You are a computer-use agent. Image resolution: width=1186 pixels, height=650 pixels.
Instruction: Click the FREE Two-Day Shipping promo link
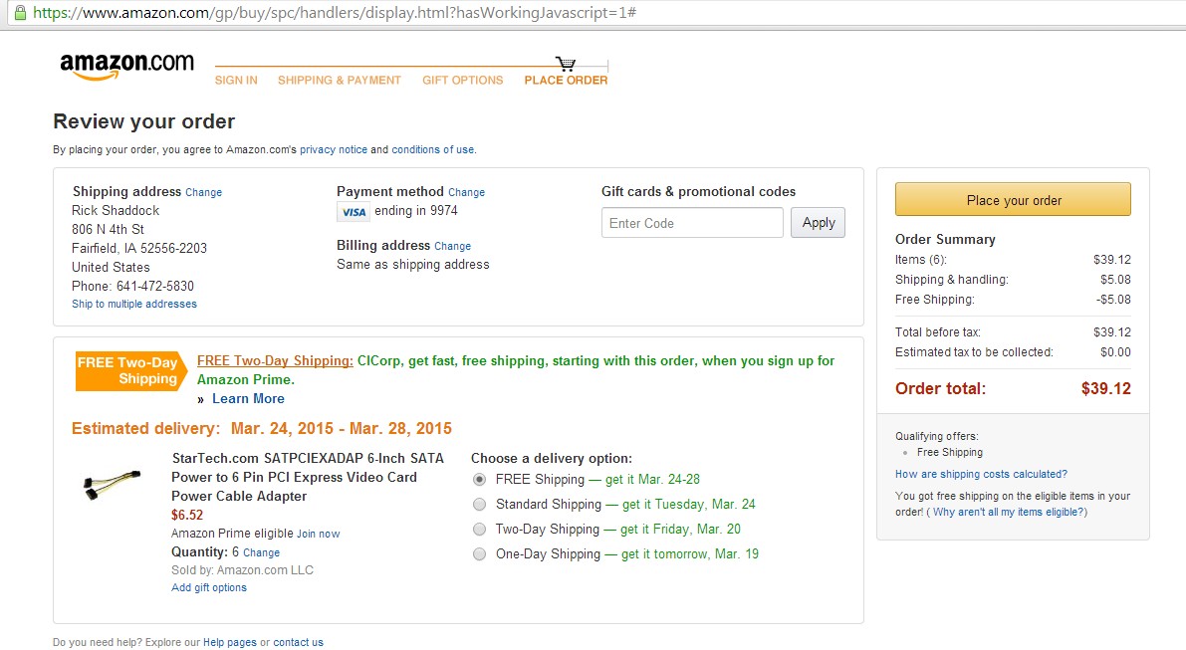click(x=275, y=361)
